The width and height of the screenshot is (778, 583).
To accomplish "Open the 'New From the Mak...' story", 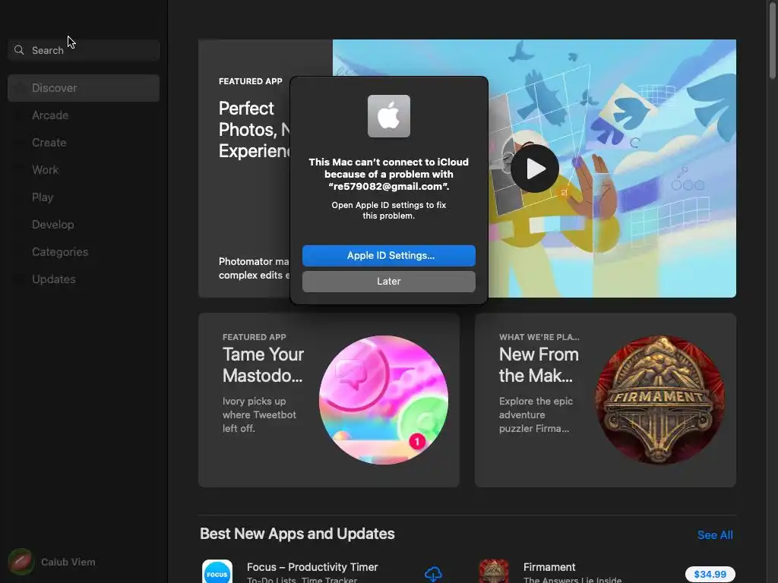I will pos(539,365).
